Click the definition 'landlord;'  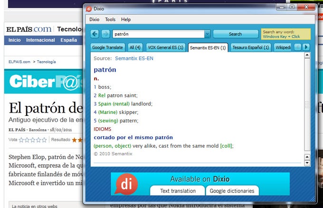[142, 104]
